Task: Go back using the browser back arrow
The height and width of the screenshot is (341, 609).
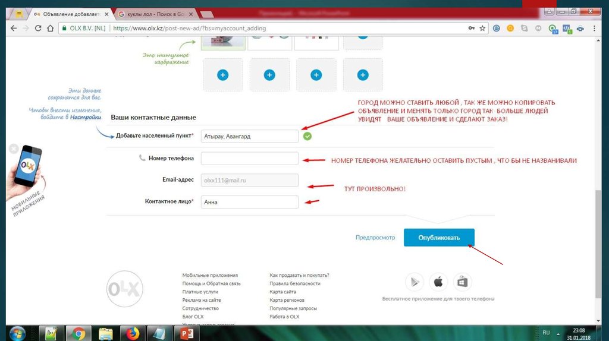Action: coord(14,29)
